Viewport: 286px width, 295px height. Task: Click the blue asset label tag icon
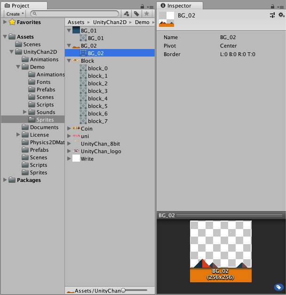coord(278,287)
